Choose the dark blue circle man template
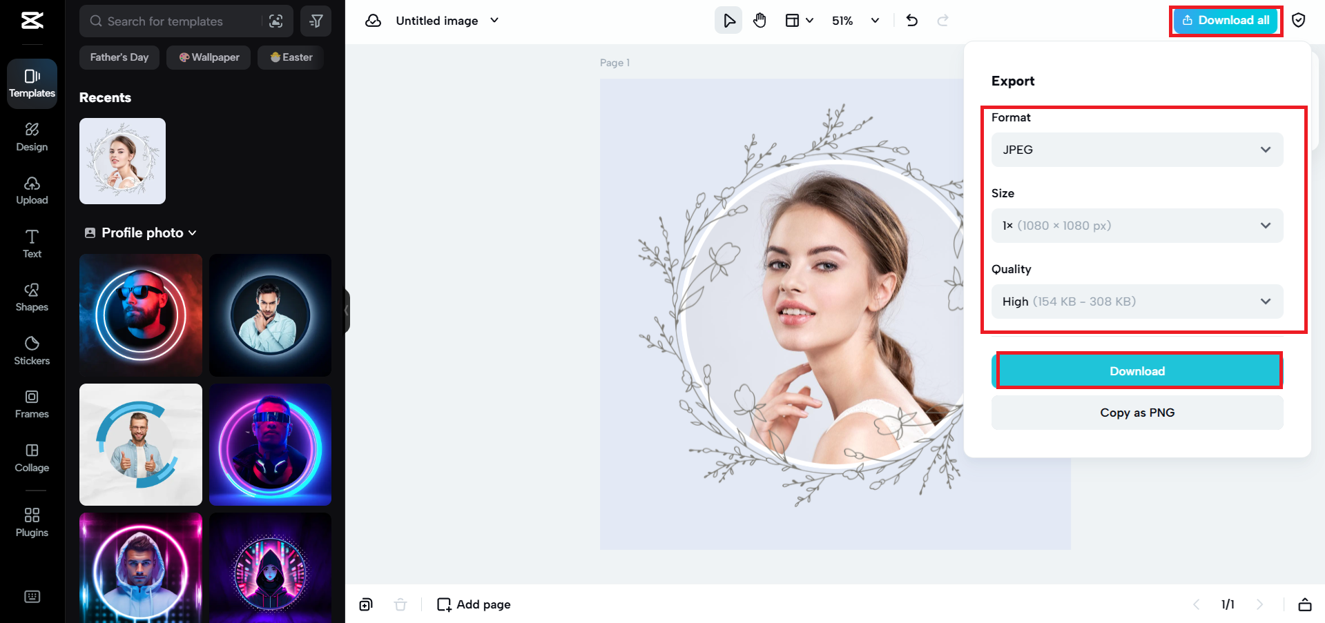The width and height of the screenshot is (1325, 623). 270,315
